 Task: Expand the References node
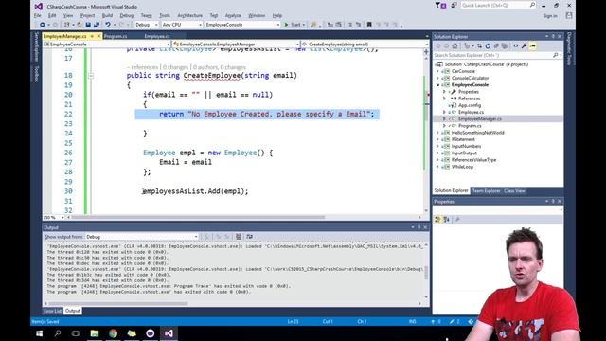coord(444,99)
